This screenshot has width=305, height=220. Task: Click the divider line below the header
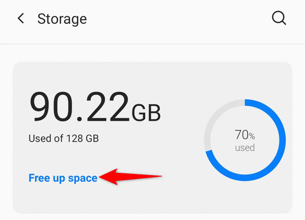pyautogui.click(x=152, y=44)
